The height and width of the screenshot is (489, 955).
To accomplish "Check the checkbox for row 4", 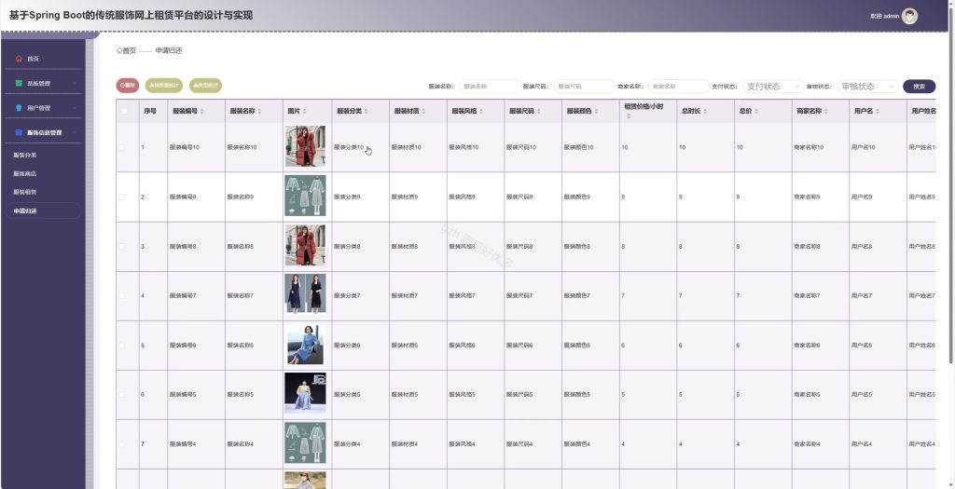I will tap(122, 295).
